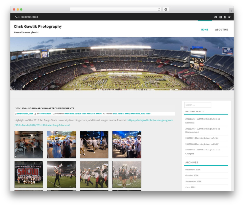Click the Chuk Gawlik Photography site title
This screenshot has height=206, width=244.
coord(38,26)
